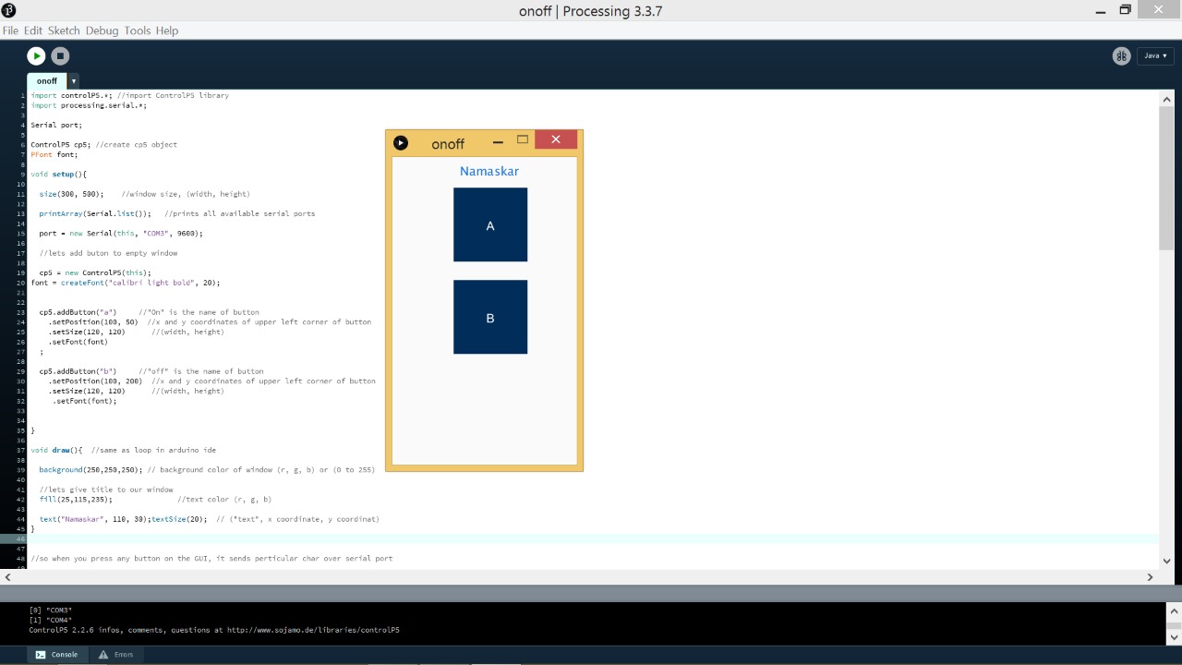Run the sketch with the Play button
Viewport: 1182px width, 665px height.
click(36, 56)
